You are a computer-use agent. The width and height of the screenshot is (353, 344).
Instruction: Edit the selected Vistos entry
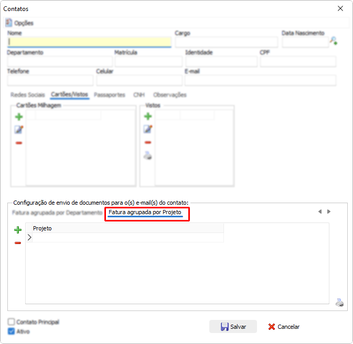click(148, 129)
